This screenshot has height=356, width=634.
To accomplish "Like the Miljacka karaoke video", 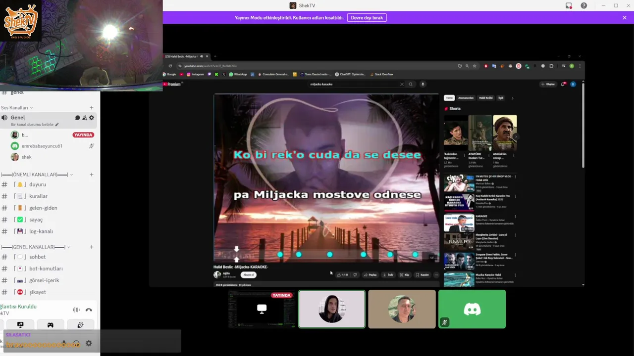I will tap(342, 275).
